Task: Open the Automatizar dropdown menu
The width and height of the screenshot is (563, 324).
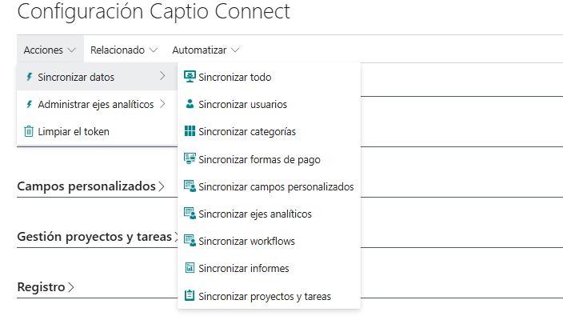Action: pyautogui.click(x=206, y=50)
